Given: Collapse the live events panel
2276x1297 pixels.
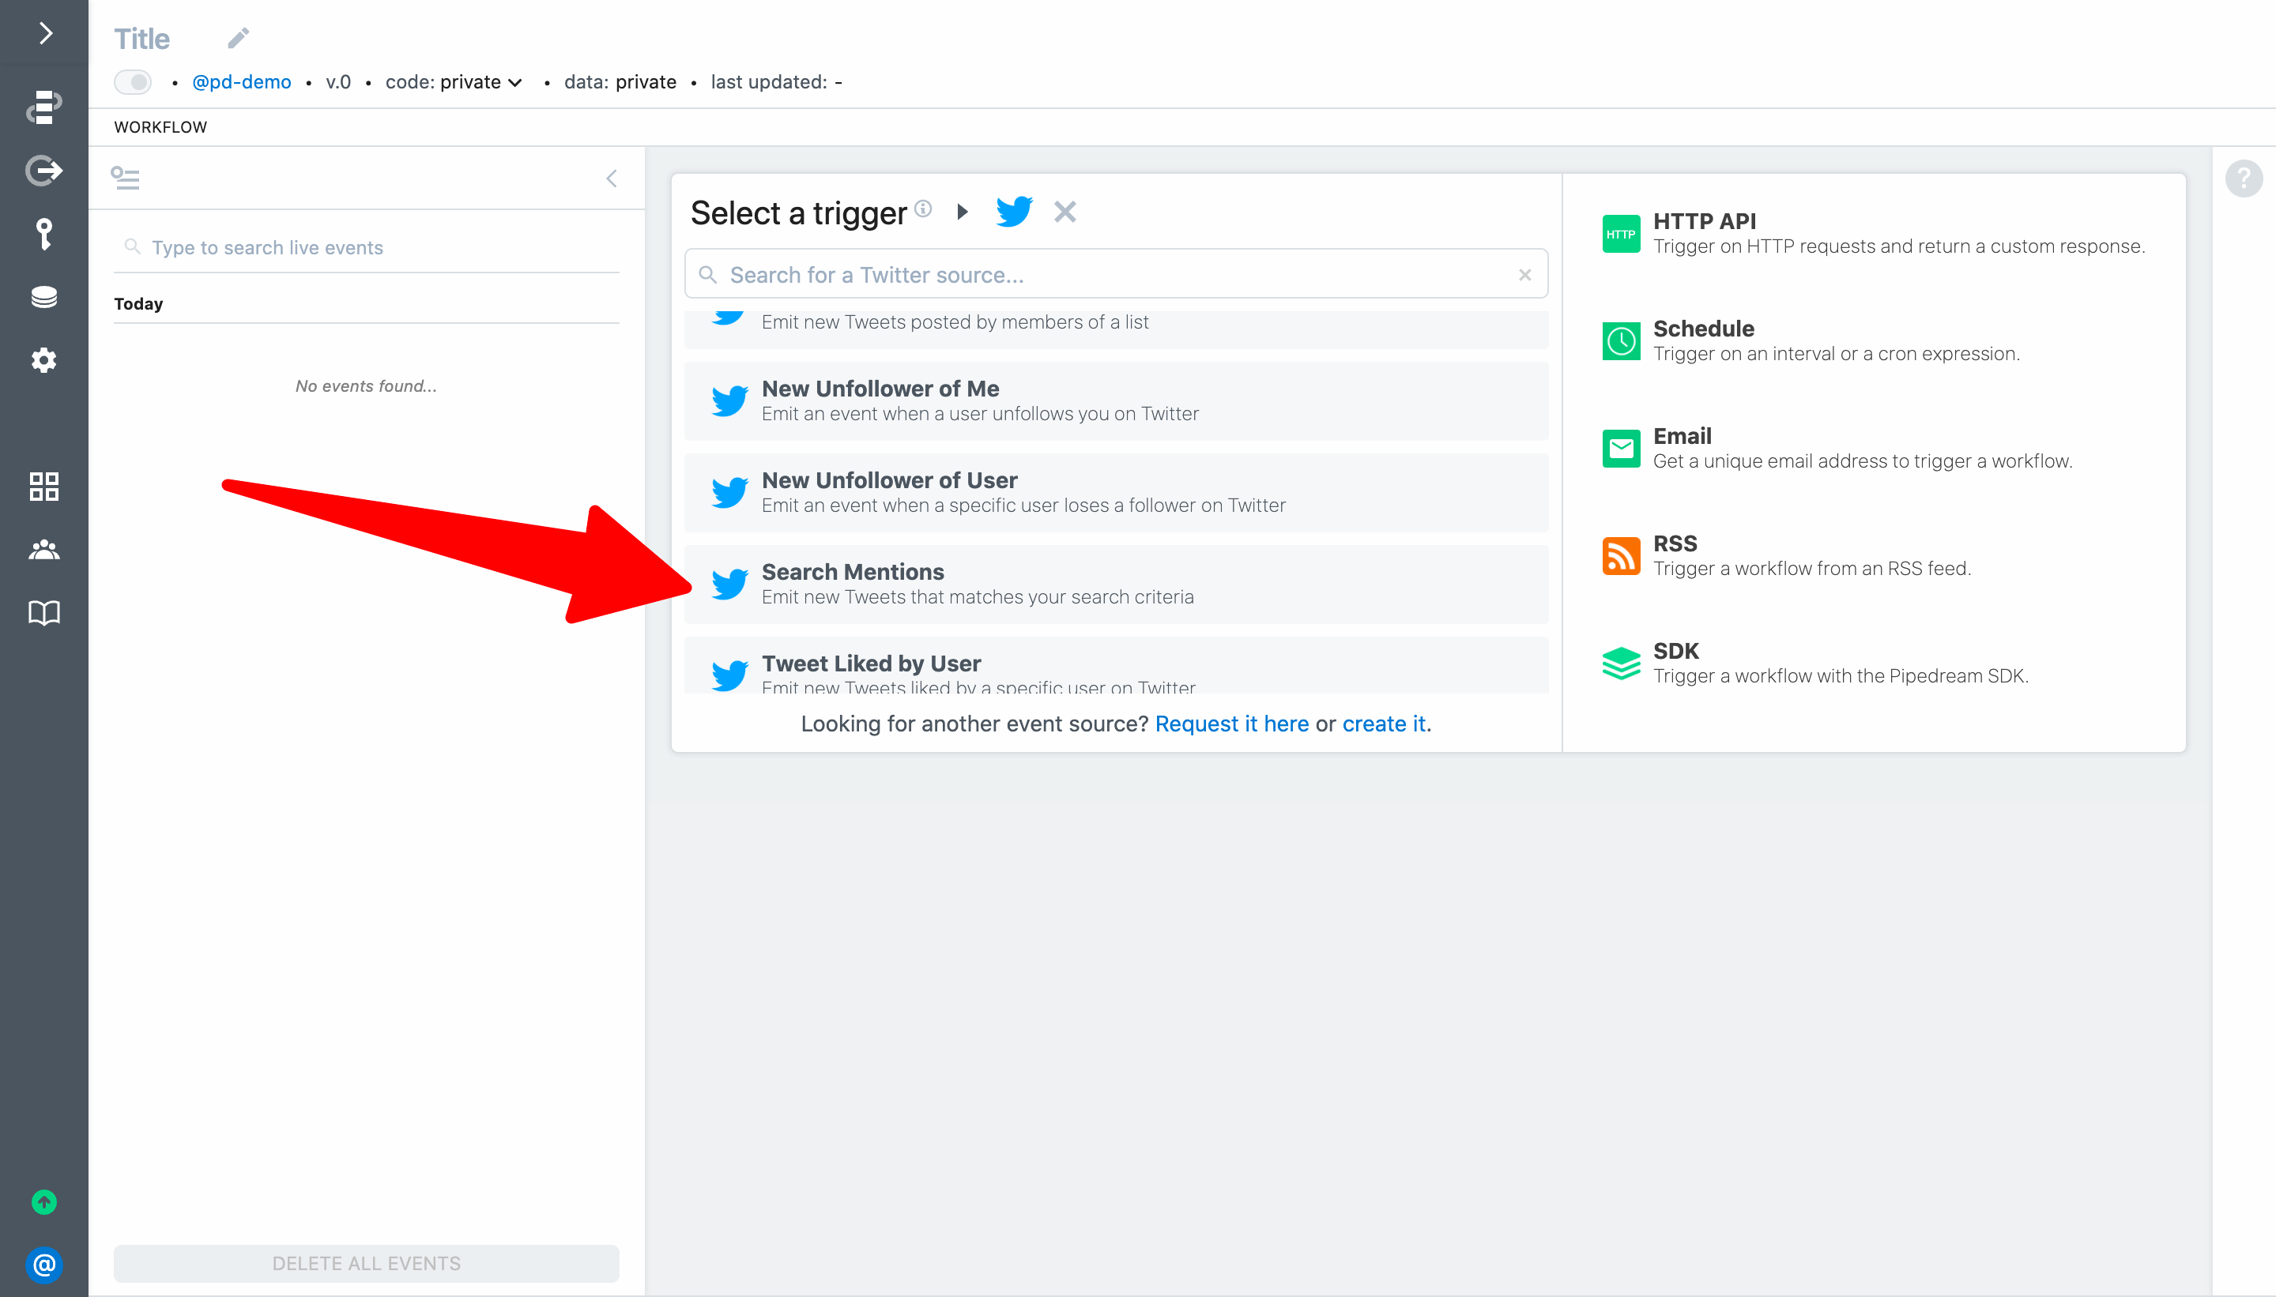Looking at the screenshot, I should [612, 179].
